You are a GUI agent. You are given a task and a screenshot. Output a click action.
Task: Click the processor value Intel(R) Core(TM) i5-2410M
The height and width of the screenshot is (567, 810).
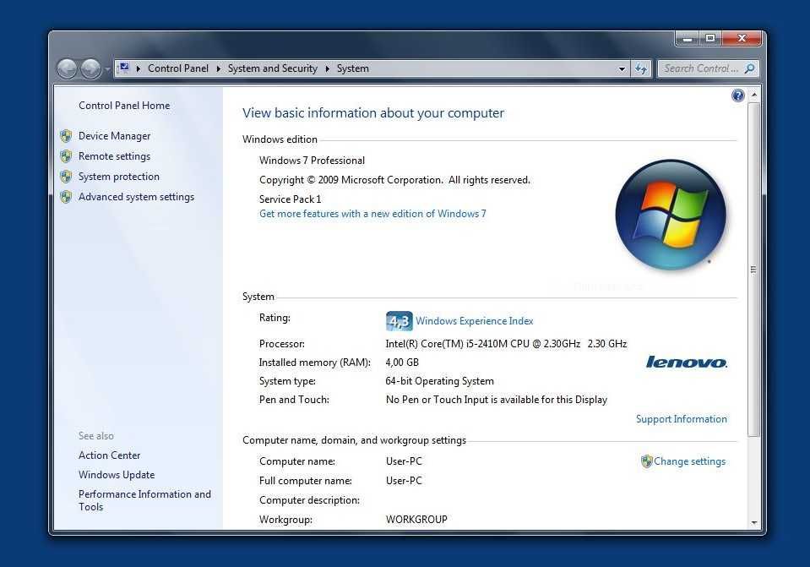(x=506, y=344)
